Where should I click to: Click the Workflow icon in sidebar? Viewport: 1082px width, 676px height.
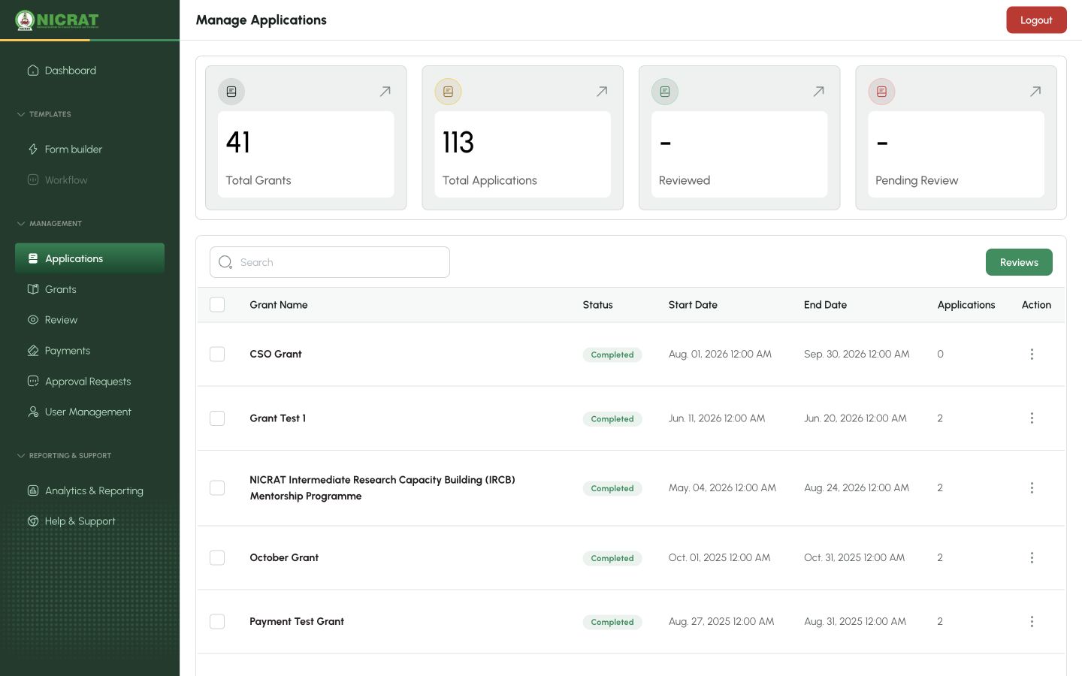click(33, 180)
